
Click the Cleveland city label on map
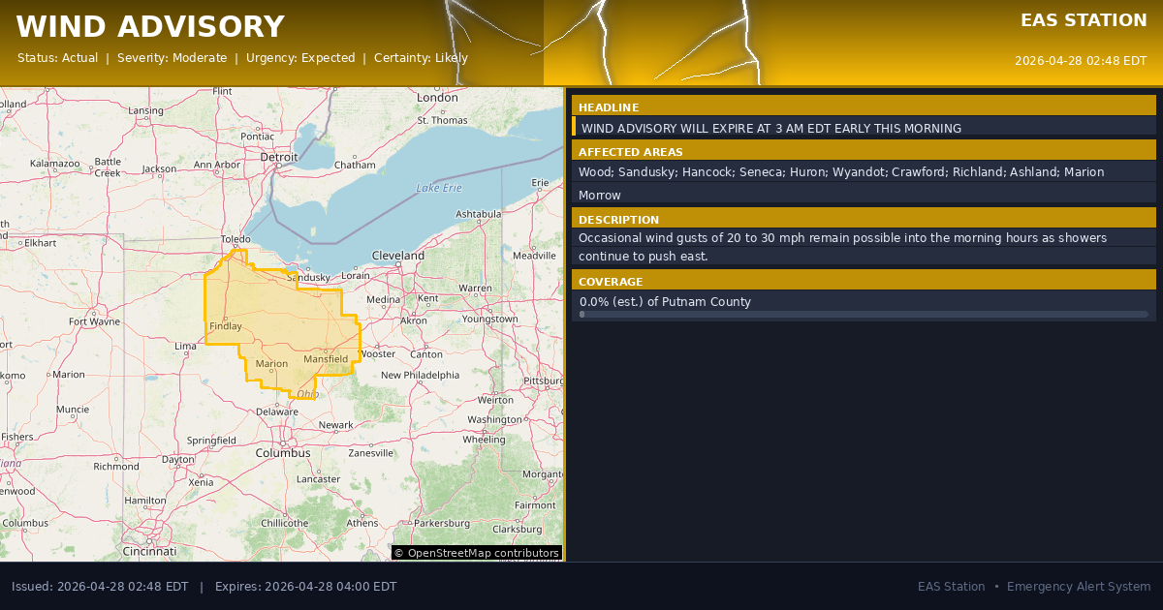click(x=397, y=256)
